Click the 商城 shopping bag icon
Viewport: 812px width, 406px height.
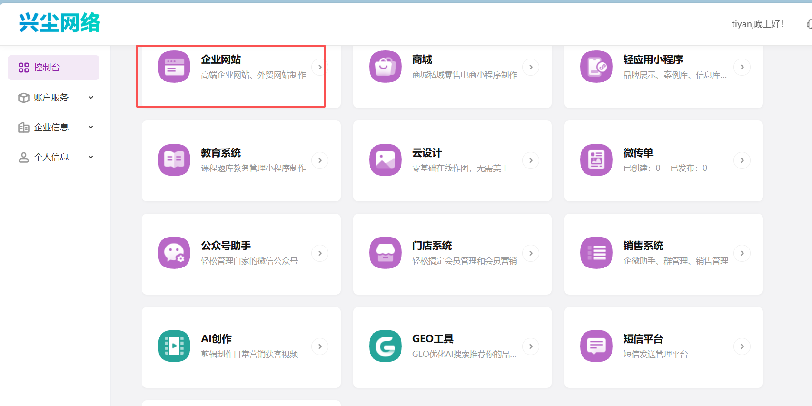click(x=386, y=67)
